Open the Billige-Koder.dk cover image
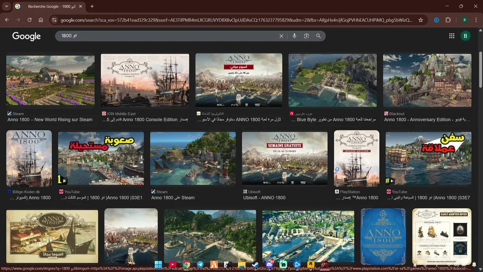The width and height of the screenshot is (483, 272). point(29,159)
